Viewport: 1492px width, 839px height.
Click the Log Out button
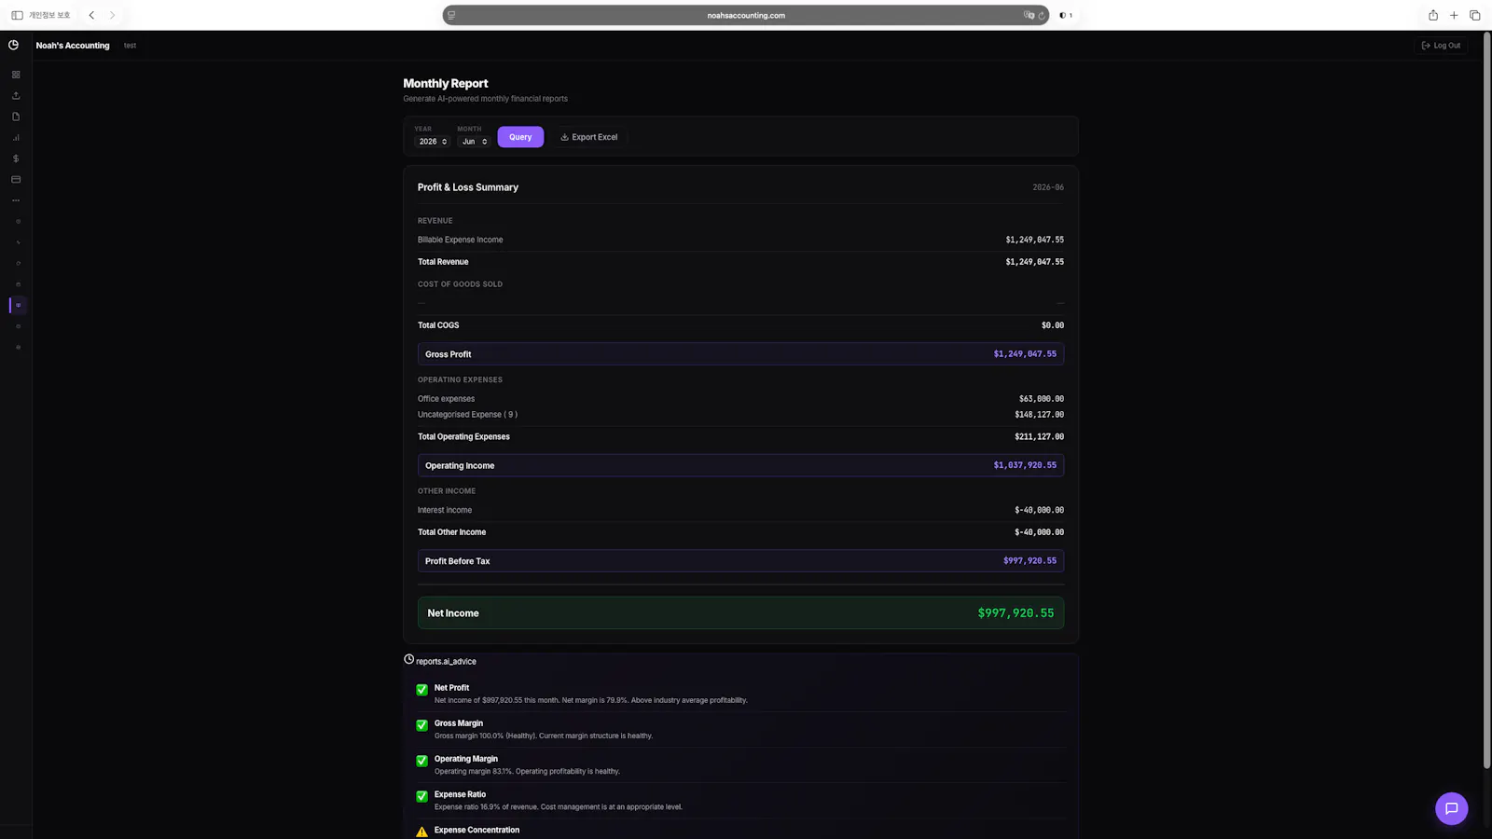[1441, 45]
